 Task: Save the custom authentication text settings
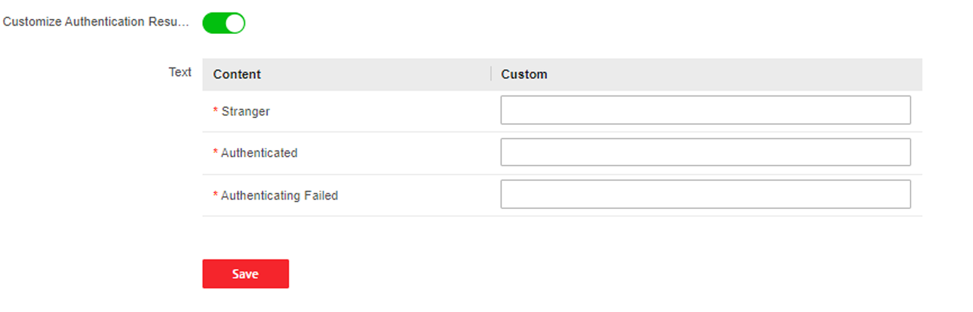point(246,274)
